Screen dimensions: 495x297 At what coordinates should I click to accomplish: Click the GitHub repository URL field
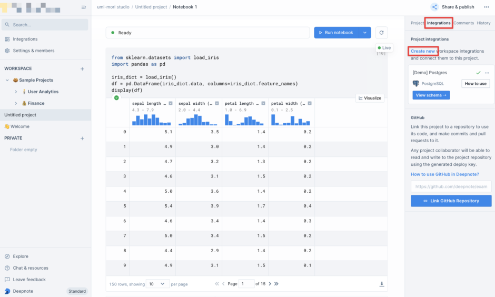451,186
